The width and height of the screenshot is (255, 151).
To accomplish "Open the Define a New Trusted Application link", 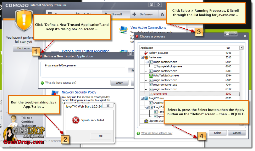I will [86, 51].
